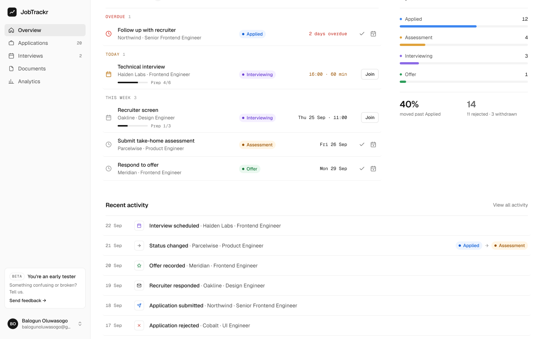This screenshot has height=339, width=543.
Task: Open Documents in the sidebar
Action: [45, 69]
